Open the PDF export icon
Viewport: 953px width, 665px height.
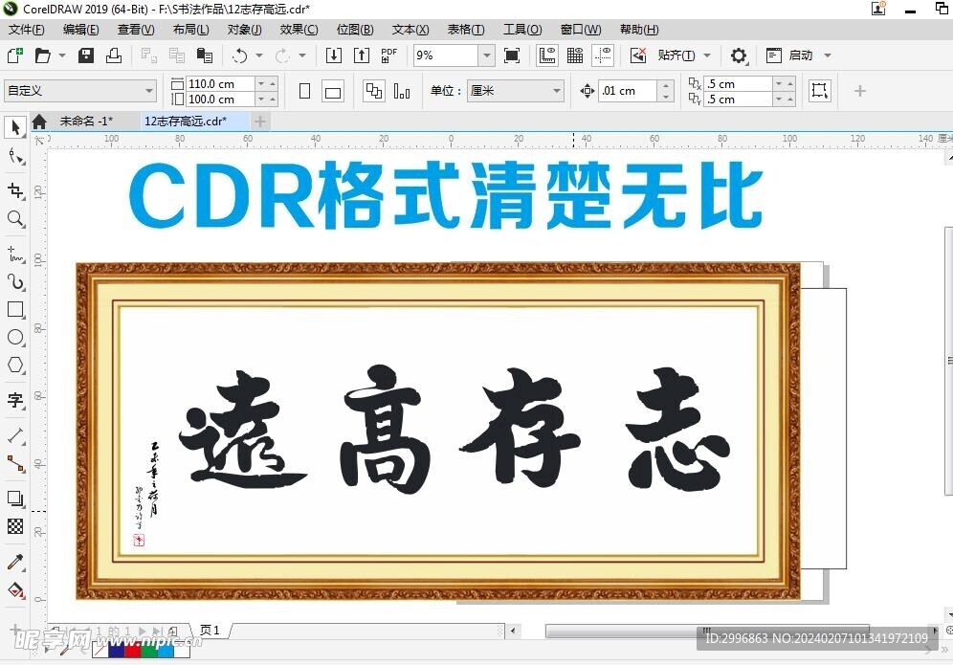pos(388,55)
